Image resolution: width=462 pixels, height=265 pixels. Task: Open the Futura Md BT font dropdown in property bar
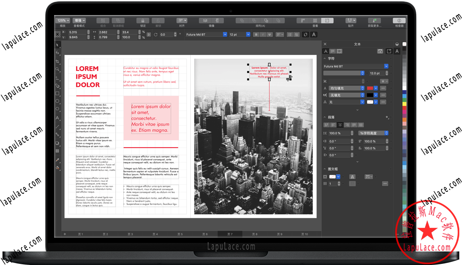225,34
